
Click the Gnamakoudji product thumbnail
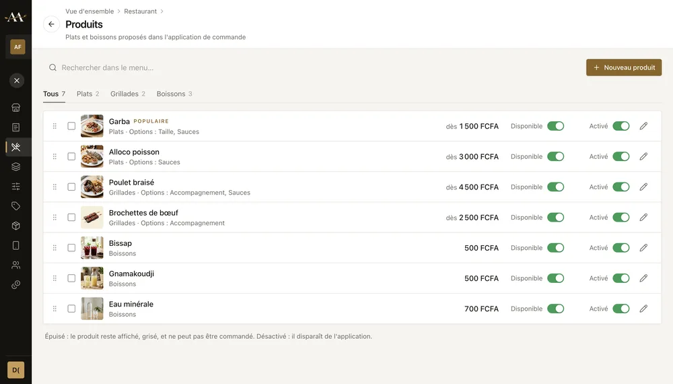tap(92, 278)
